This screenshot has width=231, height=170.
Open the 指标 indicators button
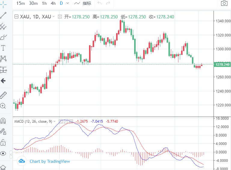point(83,3)
